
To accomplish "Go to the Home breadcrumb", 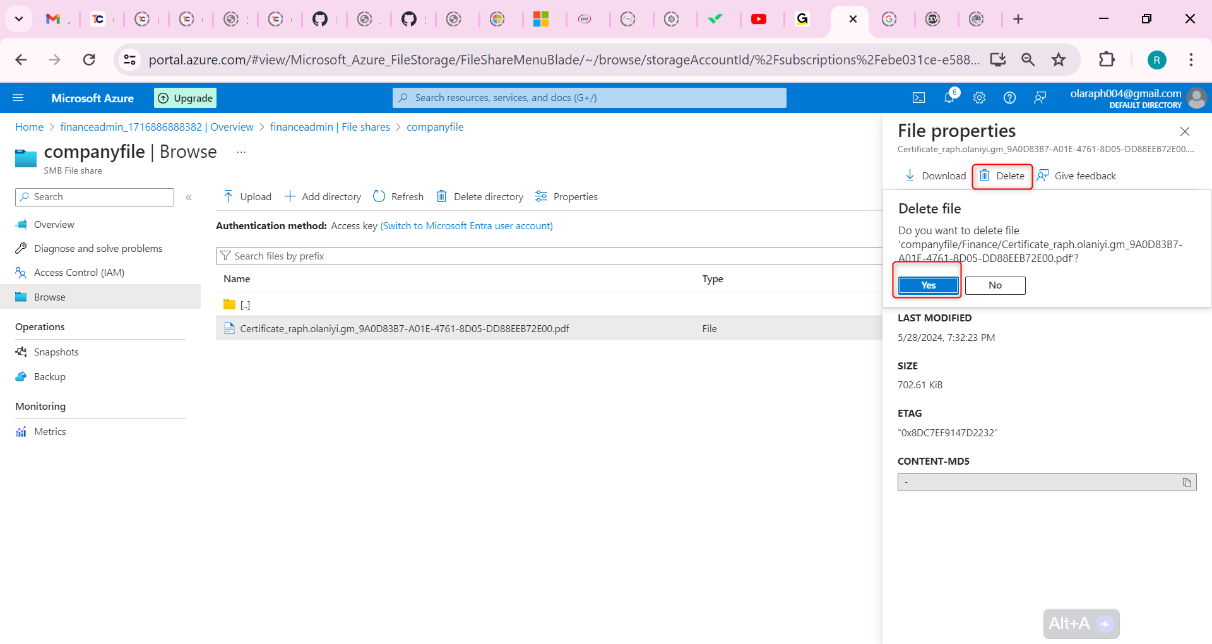I will 29,127.
